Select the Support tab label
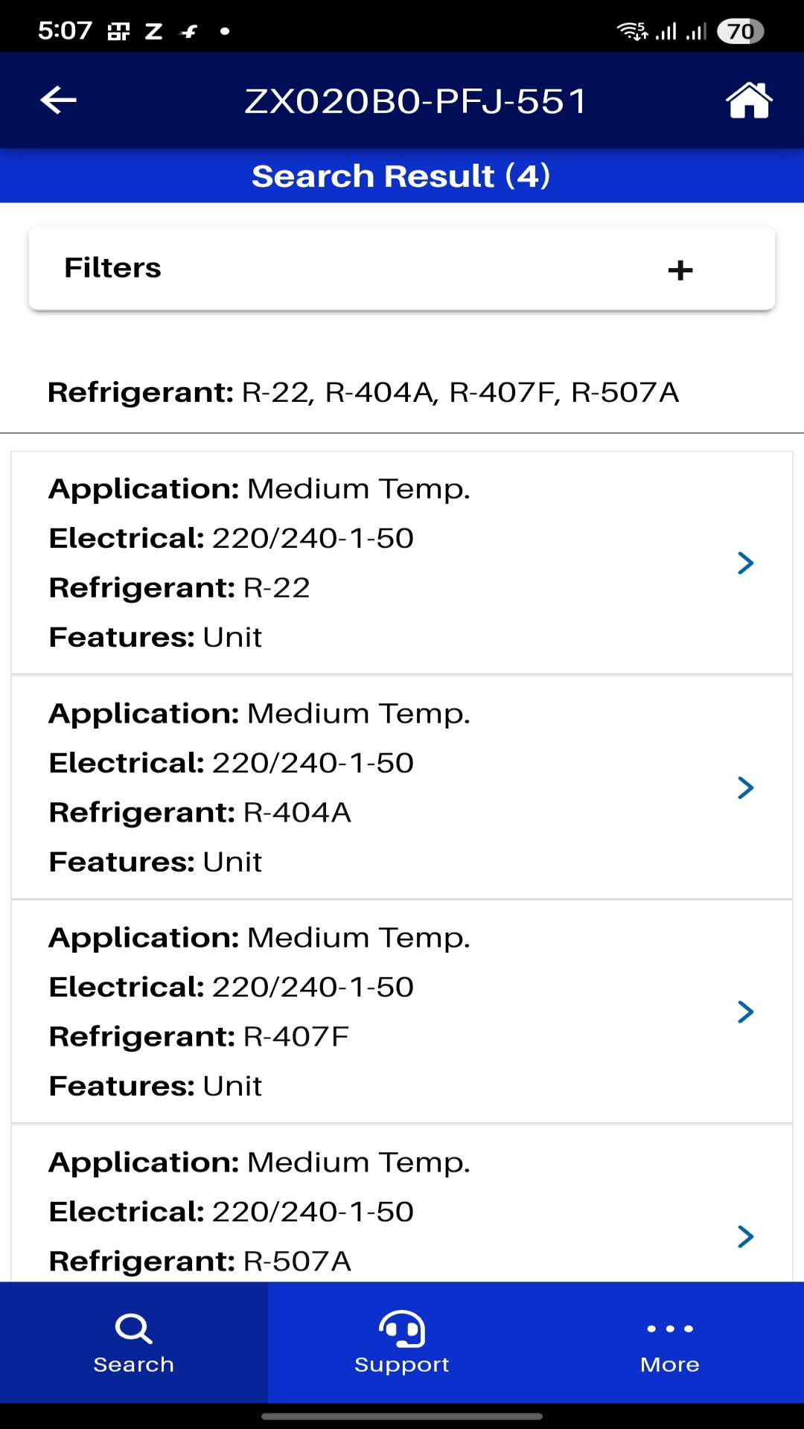 [402, 1365]
